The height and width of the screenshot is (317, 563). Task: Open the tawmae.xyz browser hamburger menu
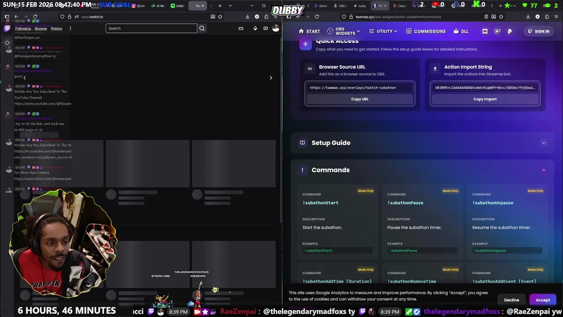pos(556,17)
